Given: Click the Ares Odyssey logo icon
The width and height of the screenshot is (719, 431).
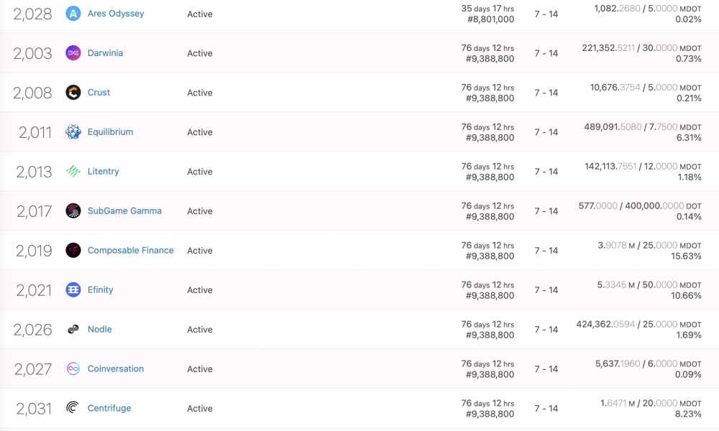Looking at the screenshot, I should pos(73,14).
